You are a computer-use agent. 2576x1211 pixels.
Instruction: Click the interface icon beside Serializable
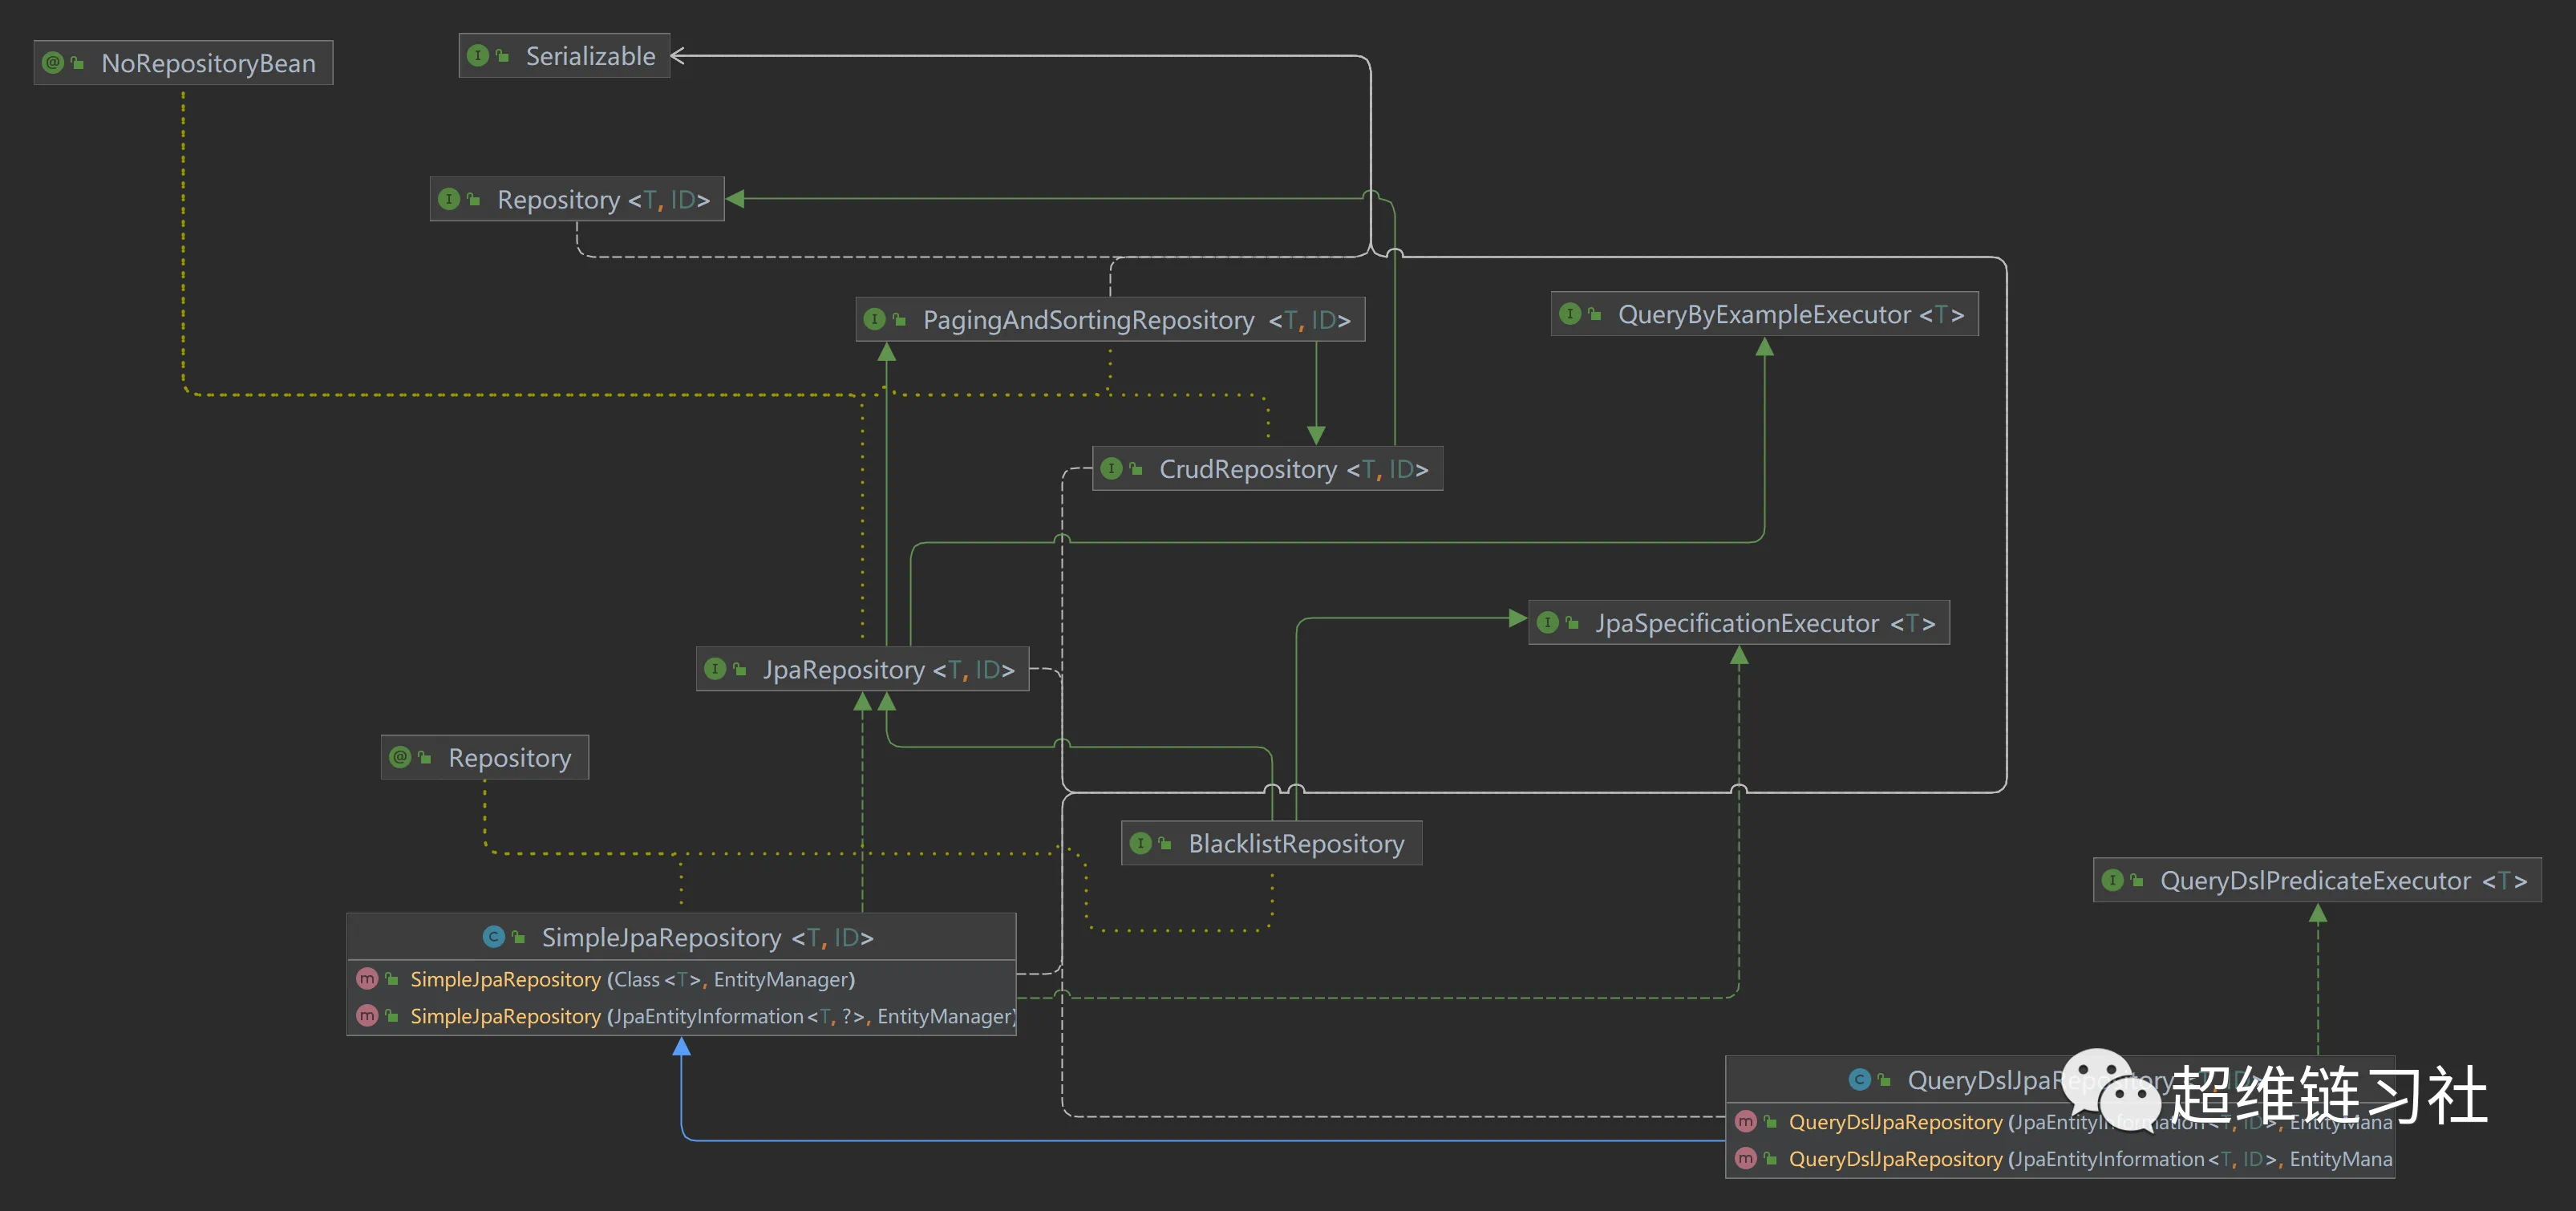point(478,56)
